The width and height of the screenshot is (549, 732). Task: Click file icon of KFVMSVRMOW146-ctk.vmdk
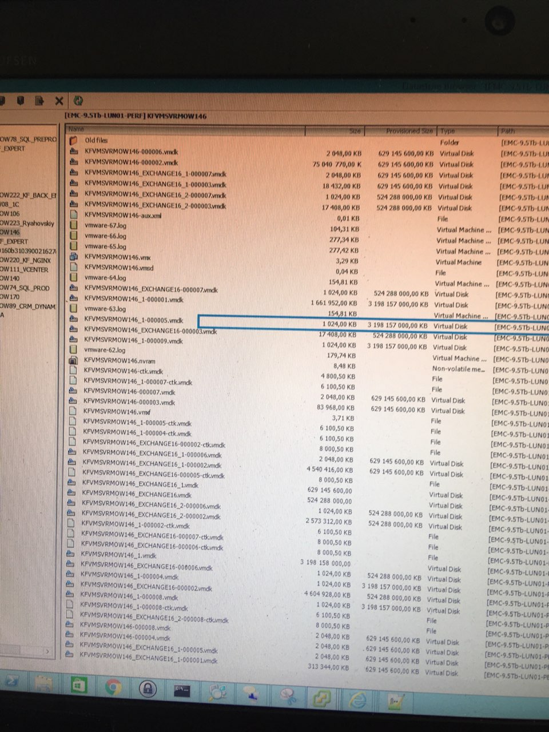(x=73, y=371)
